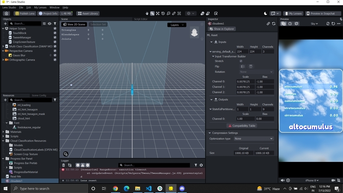Clear logger with trash icon
The height and width of the screenshot is (193, 343).
click(63, 165)
